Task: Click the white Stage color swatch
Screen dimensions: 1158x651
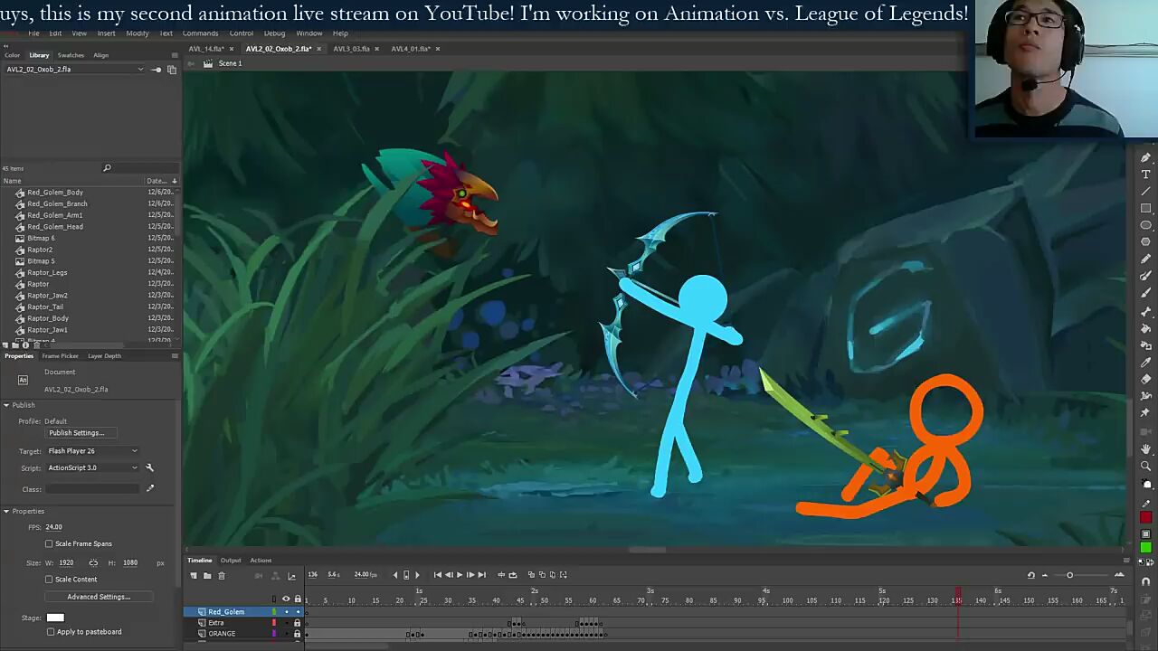Action: pos(55,618)
